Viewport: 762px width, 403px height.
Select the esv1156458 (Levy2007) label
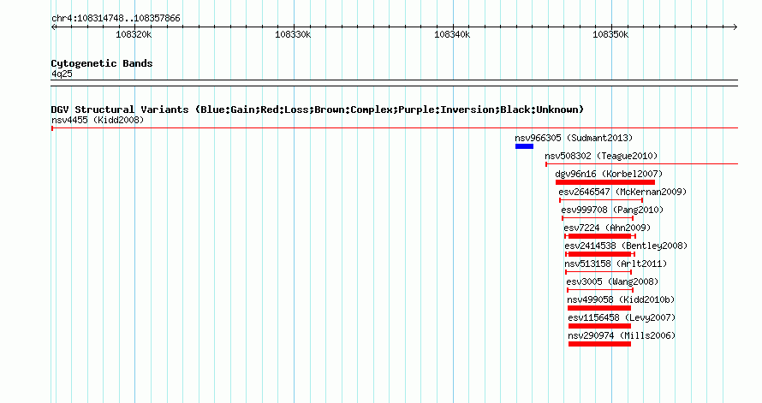coord(622,317)
